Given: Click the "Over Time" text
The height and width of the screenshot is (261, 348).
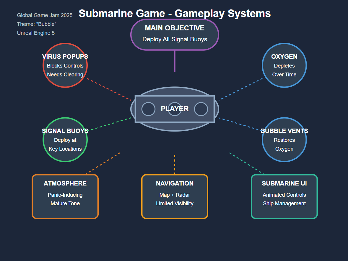Looking at the screenshot, I should pyautogui.click(x=284, y=75).
